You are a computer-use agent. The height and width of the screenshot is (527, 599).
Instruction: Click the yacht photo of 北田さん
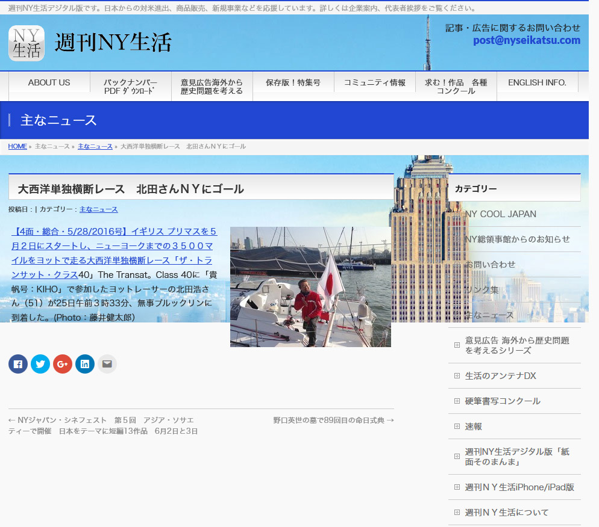[310, 287]
